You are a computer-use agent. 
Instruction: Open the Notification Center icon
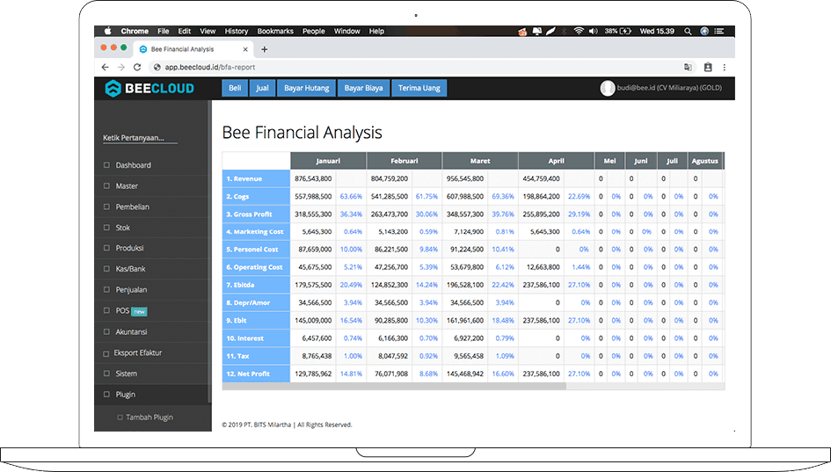(x=718, y=32)
